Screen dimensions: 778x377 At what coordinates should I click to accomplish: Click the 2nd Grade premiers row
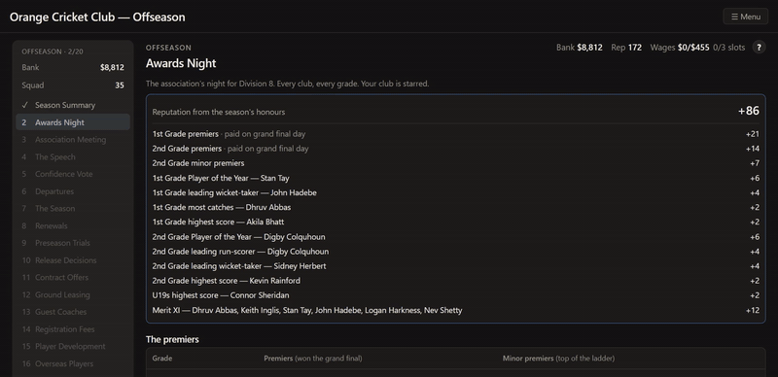[455, 149]
